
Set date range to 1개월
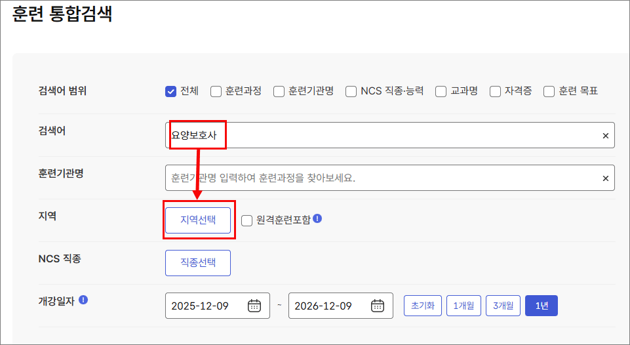click(464, 306)
